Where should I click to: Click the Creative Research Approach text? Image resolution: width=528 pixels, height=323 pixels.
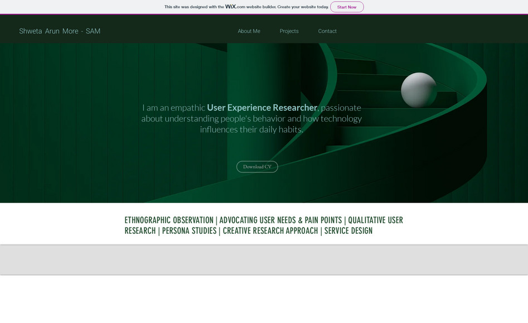pyautogui.click(x=270, y=231)
